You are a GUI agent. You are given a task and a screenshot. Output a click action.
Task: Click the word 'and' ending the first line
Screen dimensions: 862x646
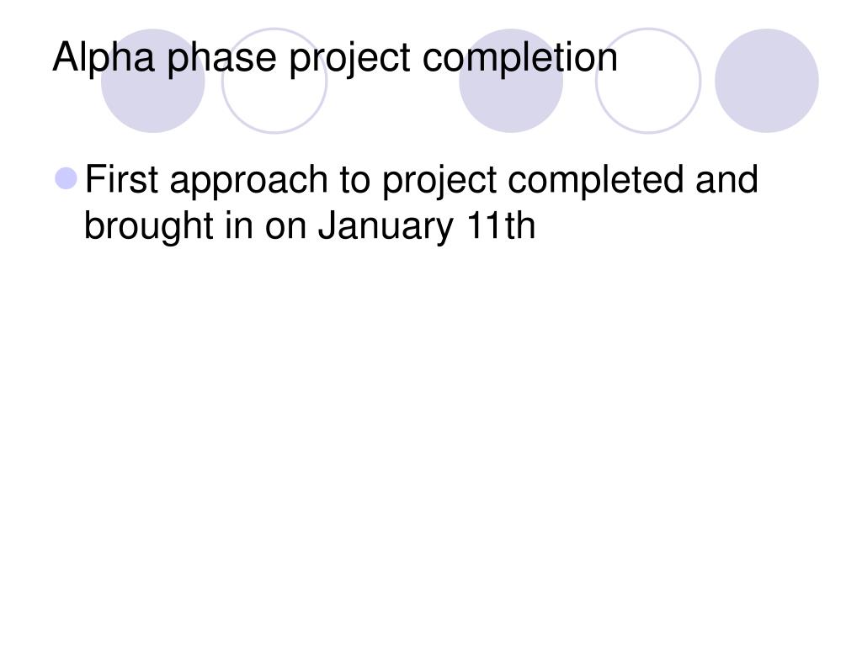point(726,180)
